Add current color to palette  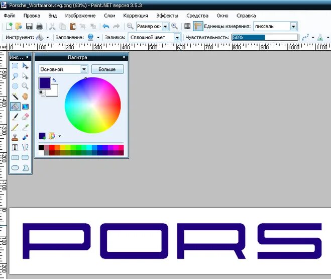point(42,136)
